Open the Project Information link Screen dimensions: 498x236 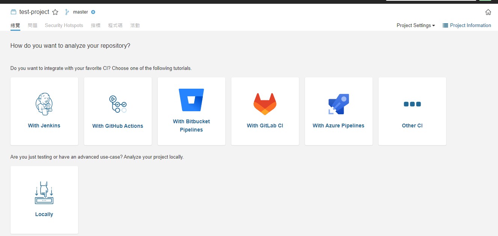(467, 26)
